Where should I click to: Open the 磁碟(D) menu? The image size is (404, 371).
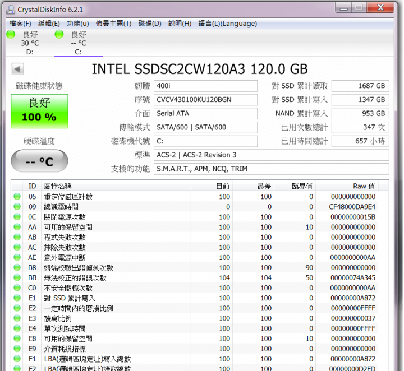(x=150, y=24)
